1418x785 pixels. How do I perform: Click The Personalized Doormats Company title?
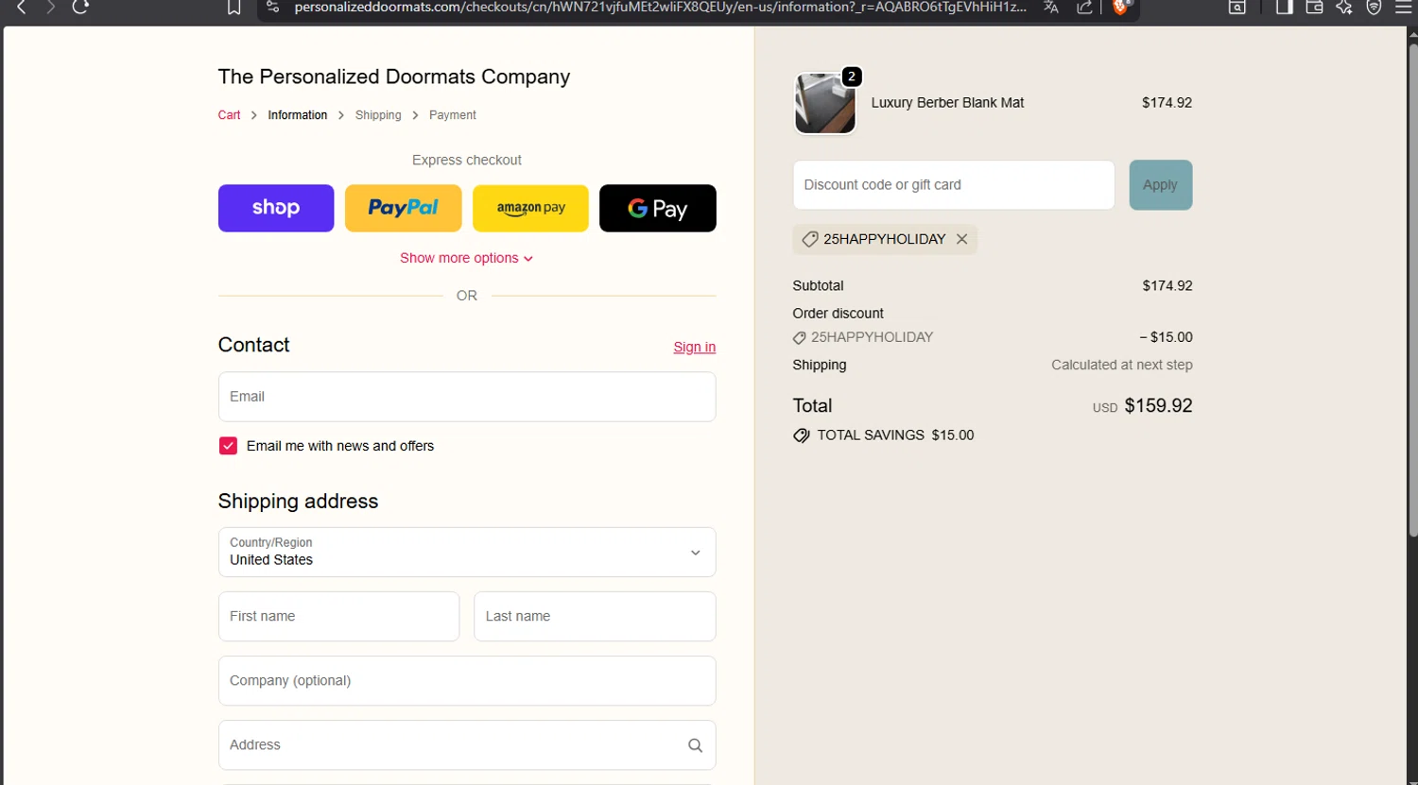[x=394, y=77]
